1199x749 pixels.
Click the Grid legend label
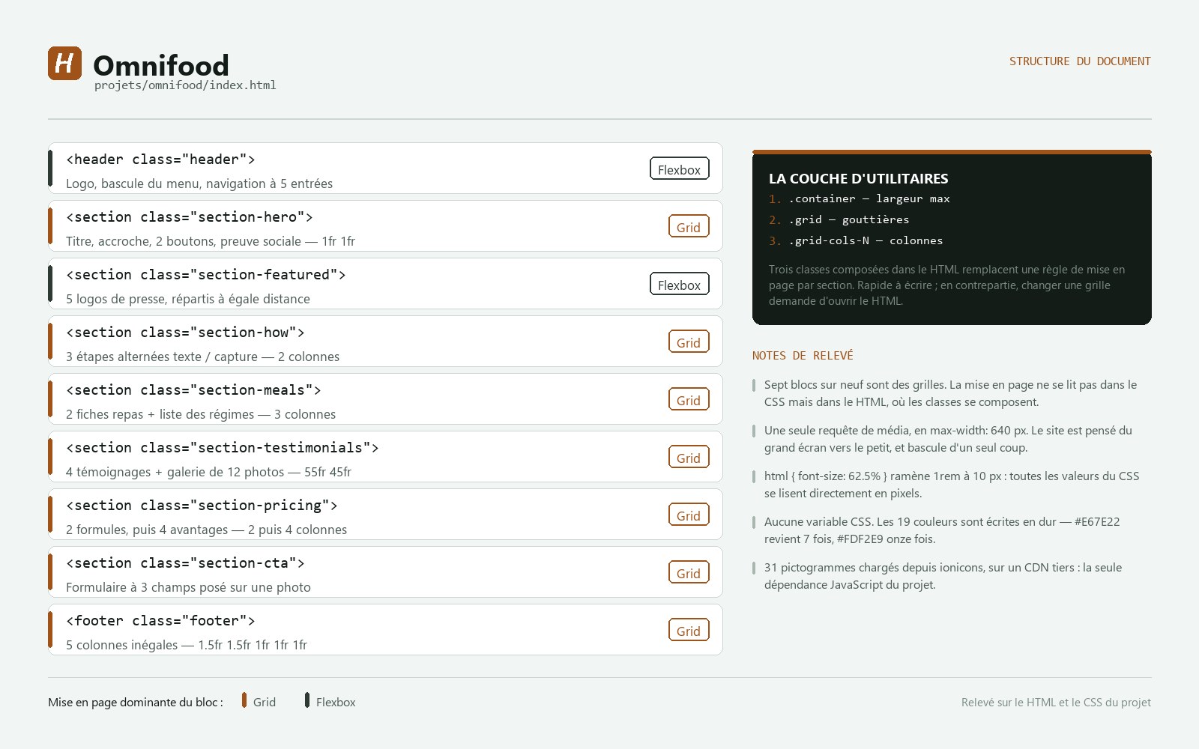265,703
